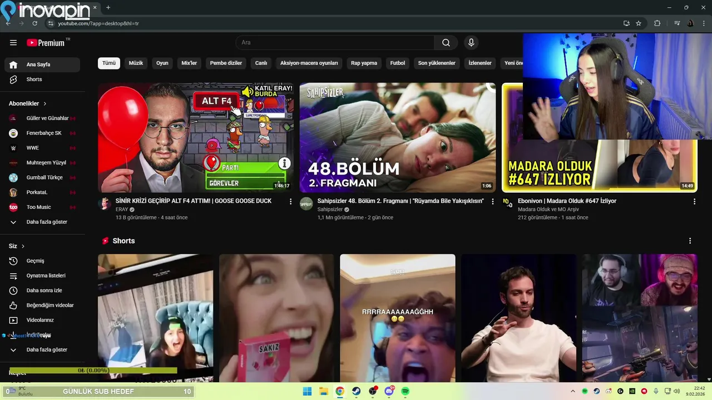Screen dimensions: 712x400
Task: Go to Ana Sayfa in sidebar
Action: [42, 64]
